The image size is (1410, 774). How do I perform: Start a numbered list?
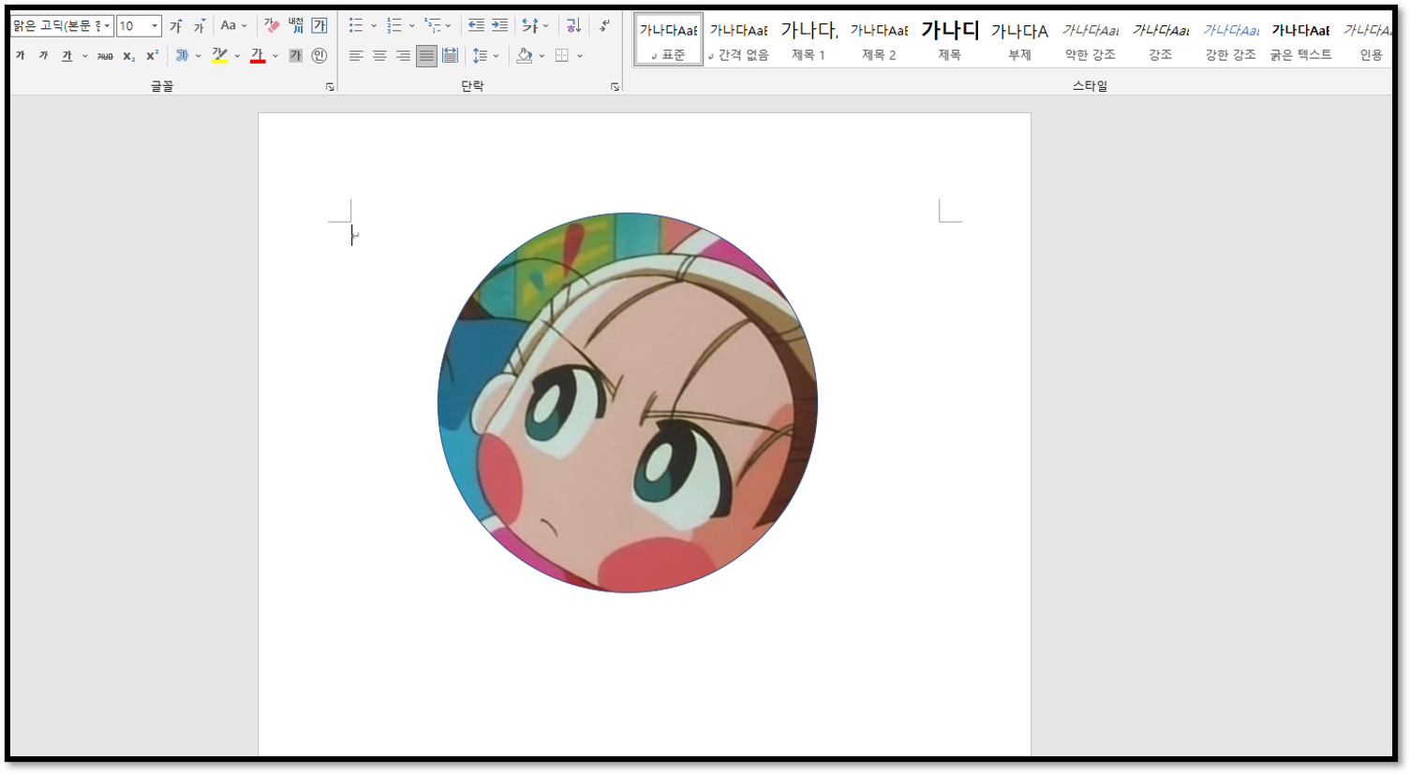coord(394,26)
